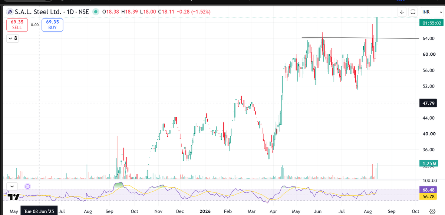Screen dimensions: 445x215
Task: Click the open price value O18.38
Action: coord(111,12)
